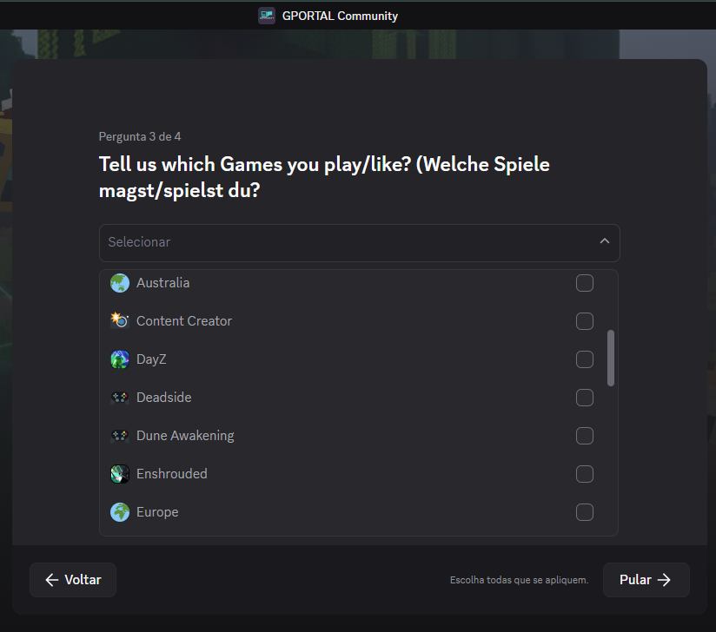716x632 pixels.
Task: Choose the Content Creator option label
Action: click(x=184, y=321)
